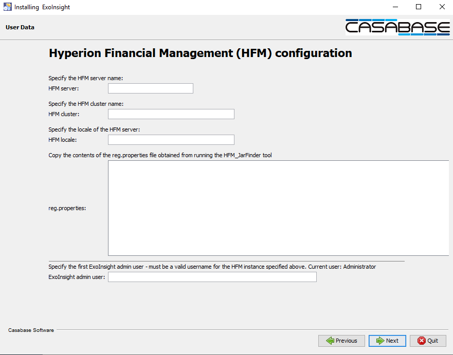Click the red X Quit icon
This screenshot has width=453, height=355.
click(x=422, y=341)
